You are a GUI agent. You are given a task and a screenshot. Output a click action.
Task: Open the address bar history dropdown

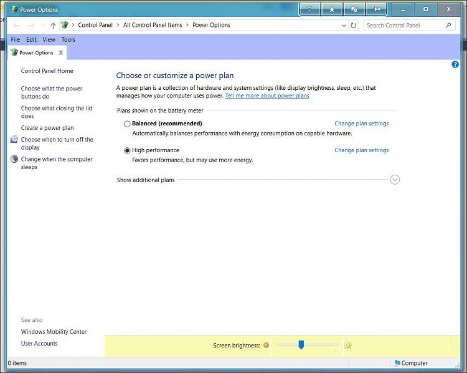point(344,26)
